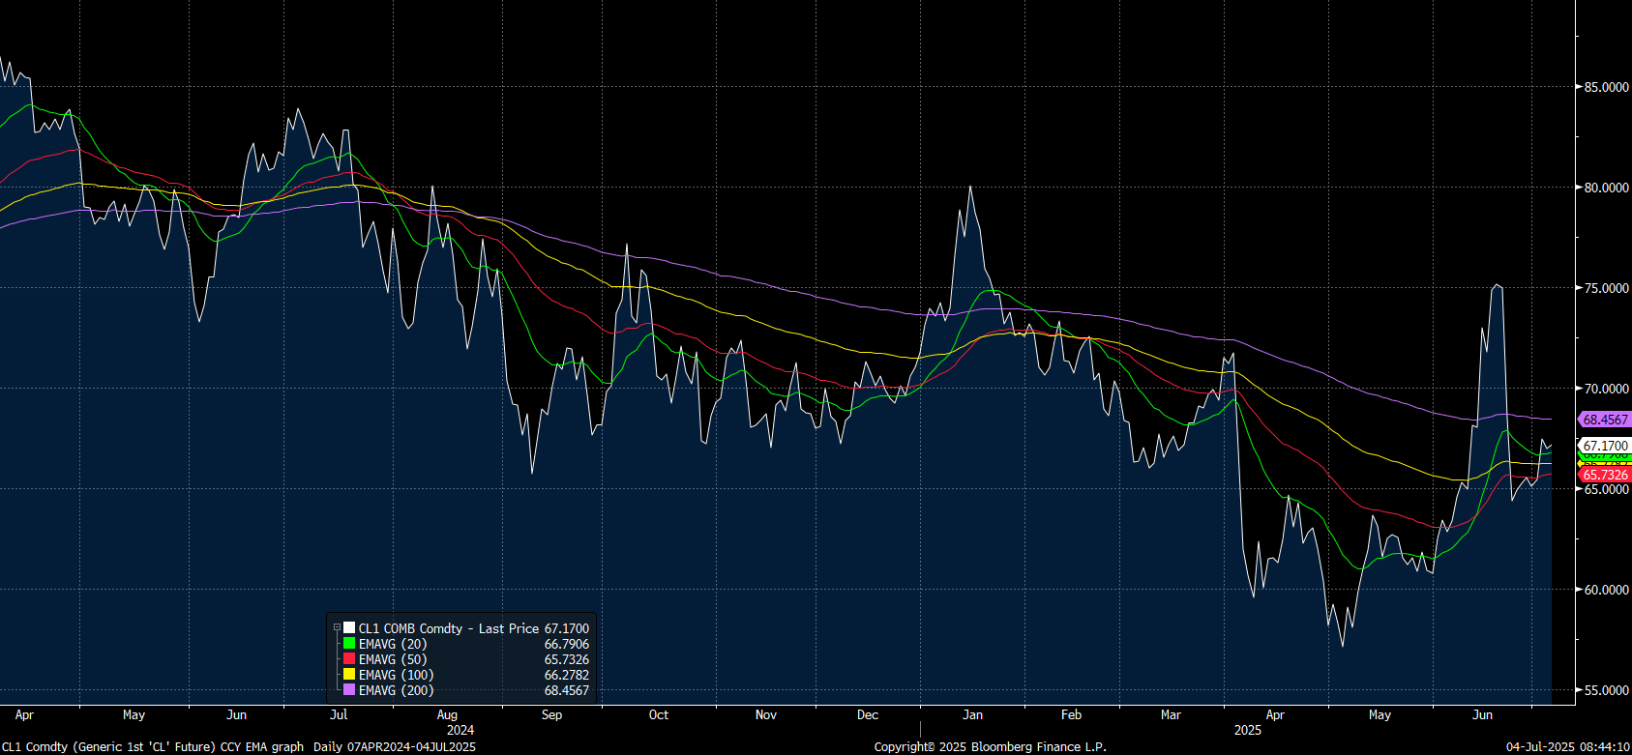
Task: Click the 55.0000 label on the price axis
Action: pos(1606,690)
